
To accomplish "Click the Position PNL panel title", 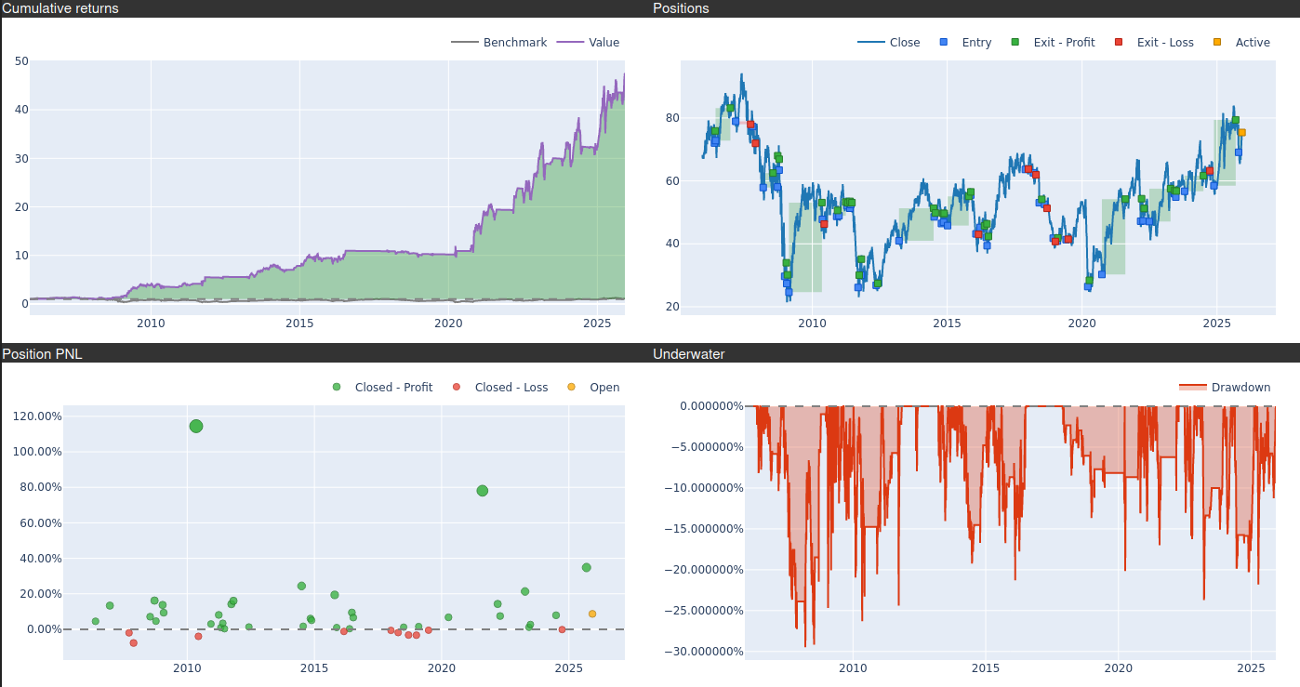I will point(42,354).
